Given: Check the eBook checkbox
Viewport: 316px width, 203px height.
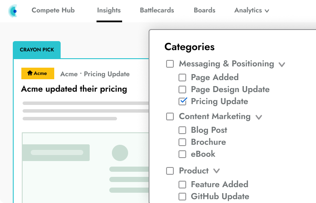Looking at the screenshot, I should coord(182,154).
